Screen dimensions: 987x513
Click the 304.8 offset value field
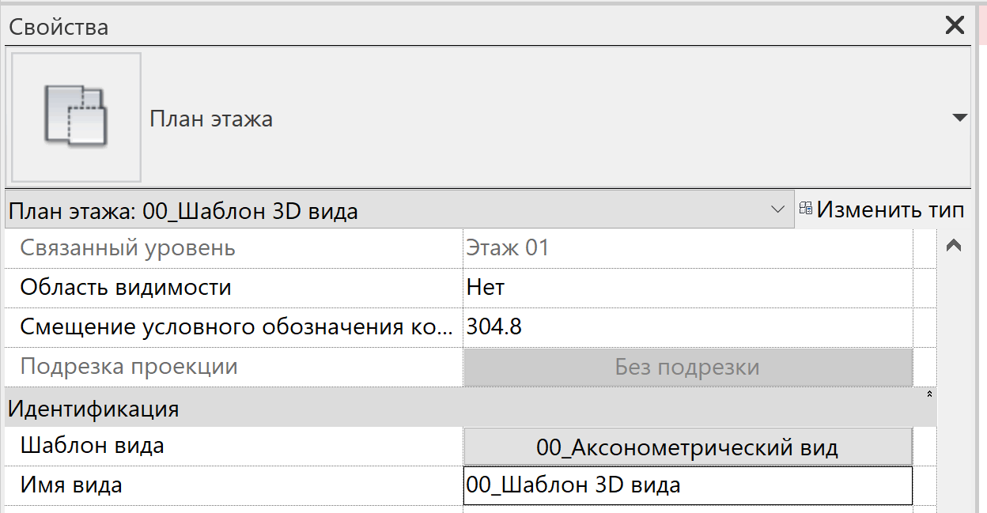click(x=687, y=326)
